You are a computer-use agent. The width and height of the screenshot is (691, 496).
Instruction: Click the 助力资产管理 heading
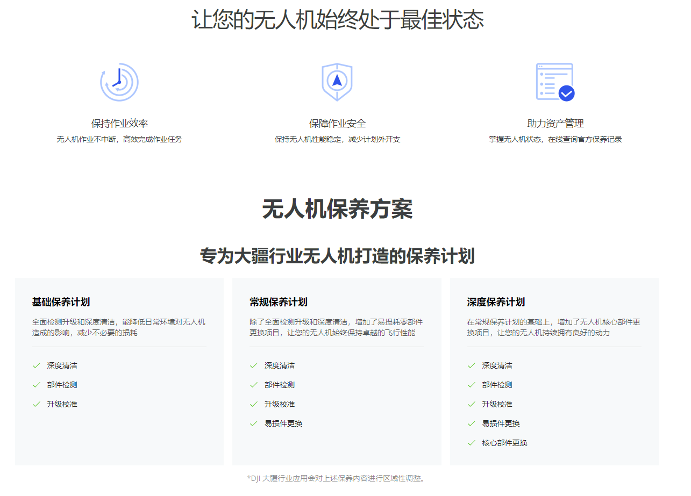tap(555, 124)
